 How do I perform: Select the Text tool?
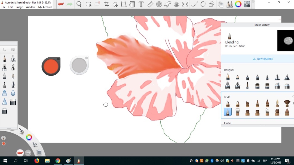(141, 4)
